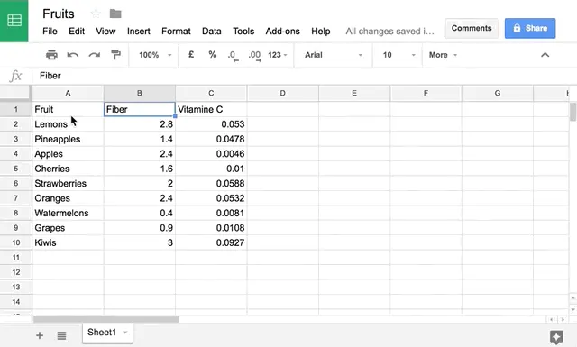Select the Kiwis cell

coord(68,242)
